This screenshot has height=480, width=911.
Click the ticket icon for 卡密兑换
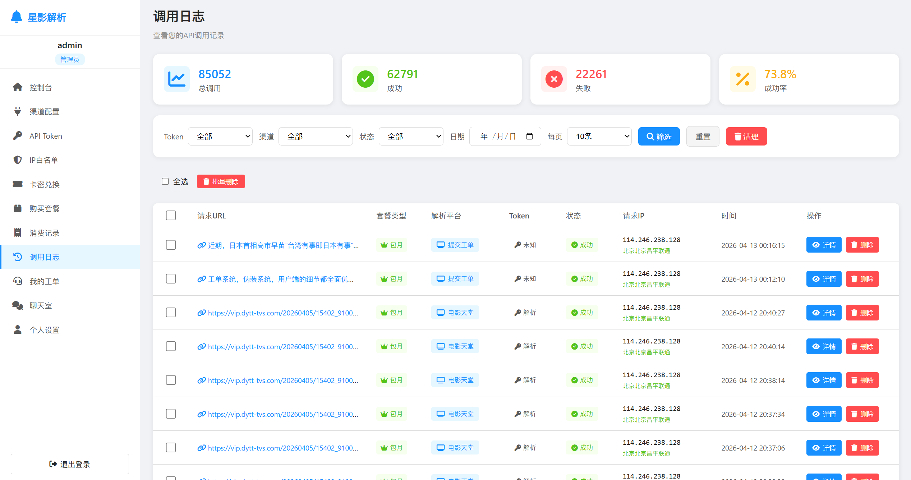coord(18,184)
